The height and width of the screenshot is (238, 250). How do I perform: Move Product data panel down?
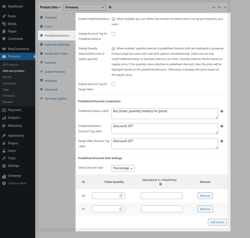(x=219, y=7)
